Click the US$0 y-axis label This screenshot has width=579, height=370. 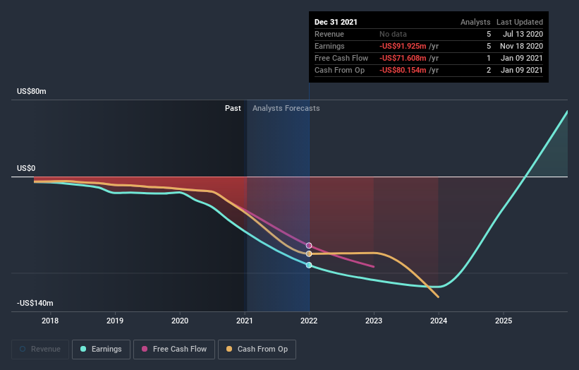coord(26,168)
